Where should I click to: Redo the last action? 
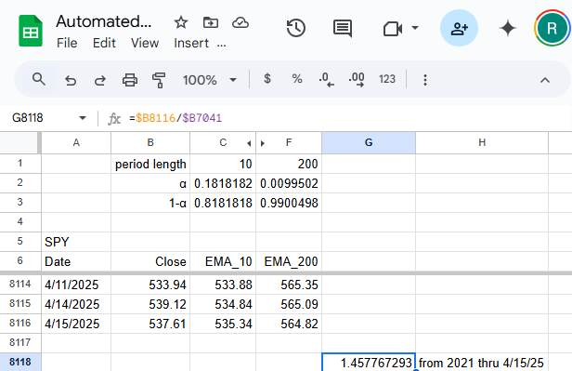[100, 80]
